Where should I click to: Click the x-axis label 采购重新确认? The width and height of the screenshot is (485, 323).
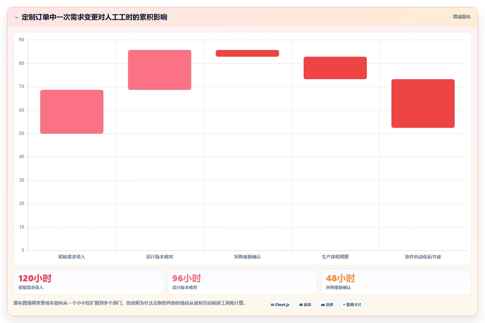click(x=247, y=257)
